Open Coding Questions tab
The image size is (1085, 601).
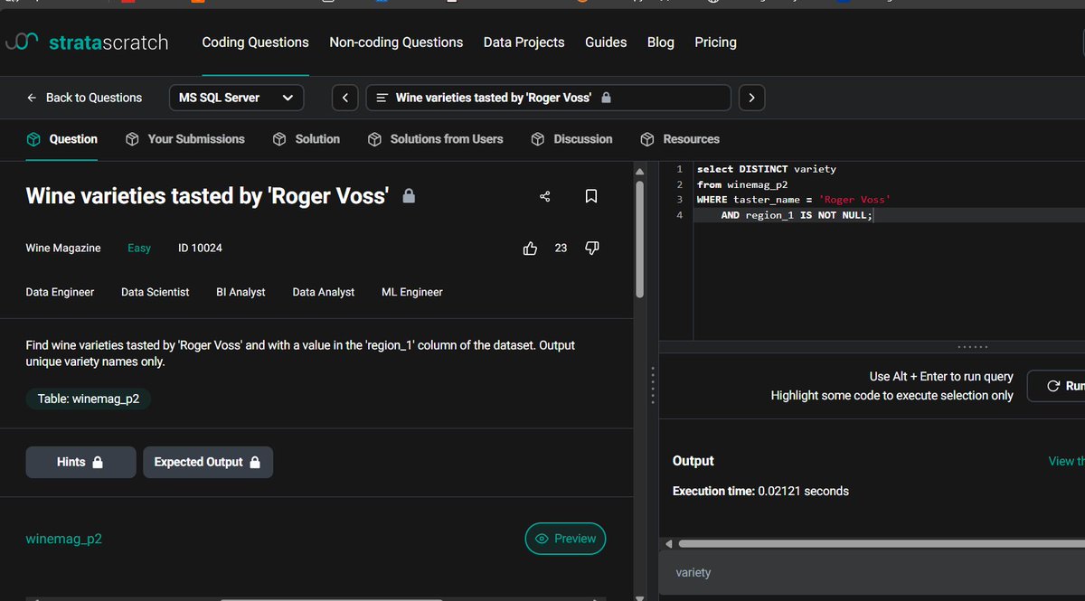[255, 42]
